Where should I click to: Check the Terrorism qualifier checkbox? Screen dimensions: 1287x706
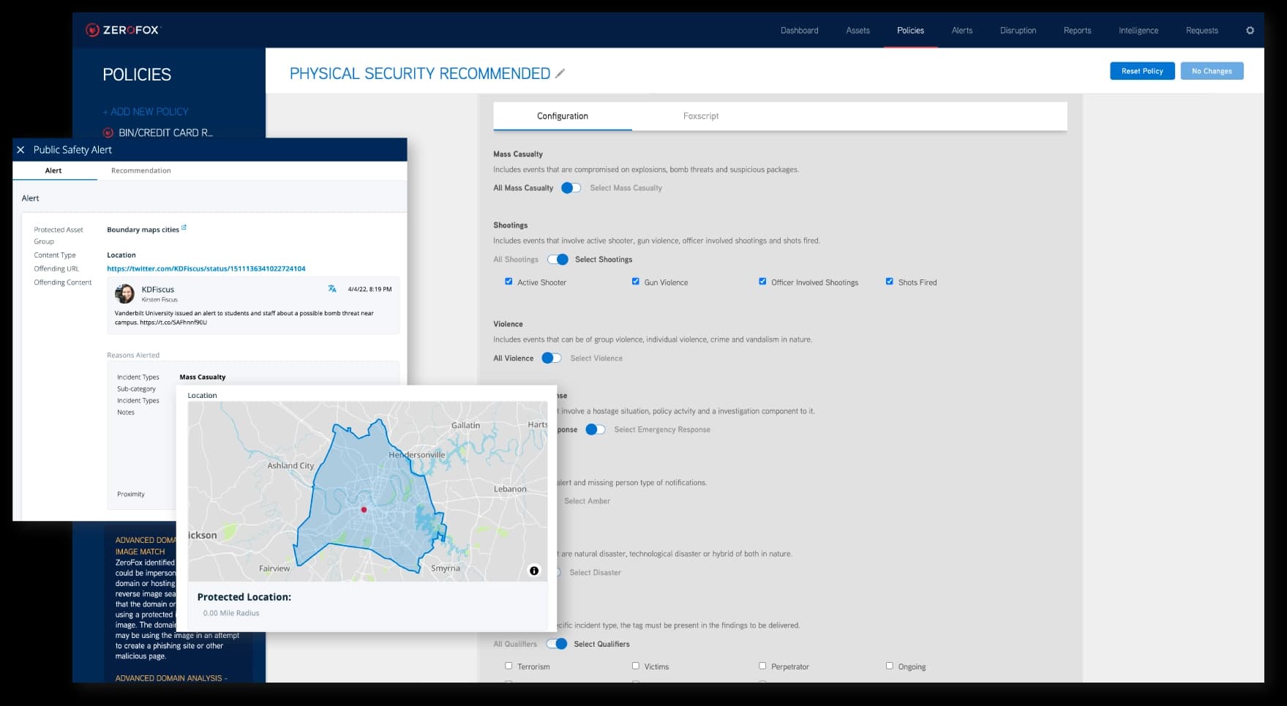coord(509,666)
